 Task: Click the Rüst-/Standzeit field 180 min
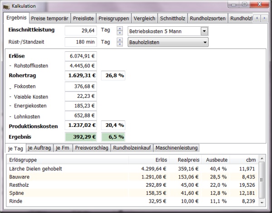click(x=81, y=42)
